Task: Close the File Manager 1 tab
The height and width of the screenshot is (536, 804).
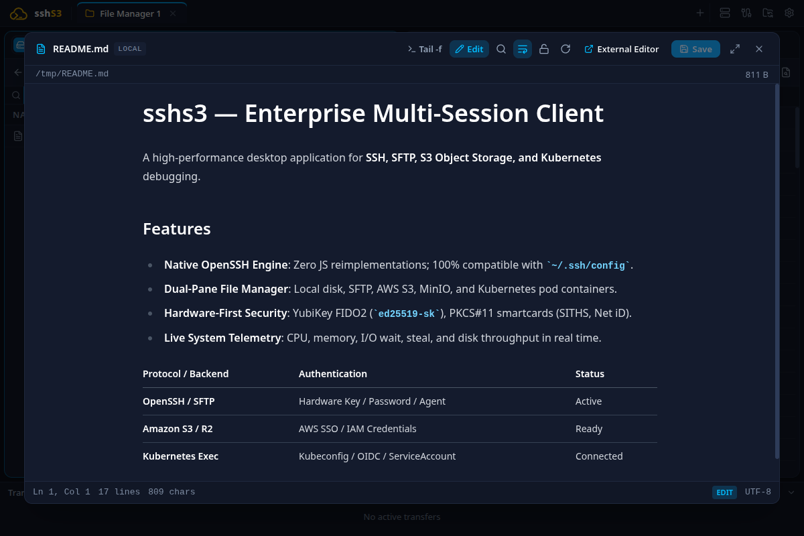Action: pyautogui.click(x=173, y=13)
